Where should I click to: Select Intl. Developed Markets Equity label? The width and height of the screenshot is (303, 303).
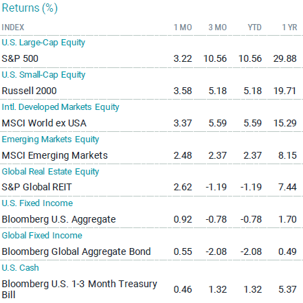coord(60,107)
